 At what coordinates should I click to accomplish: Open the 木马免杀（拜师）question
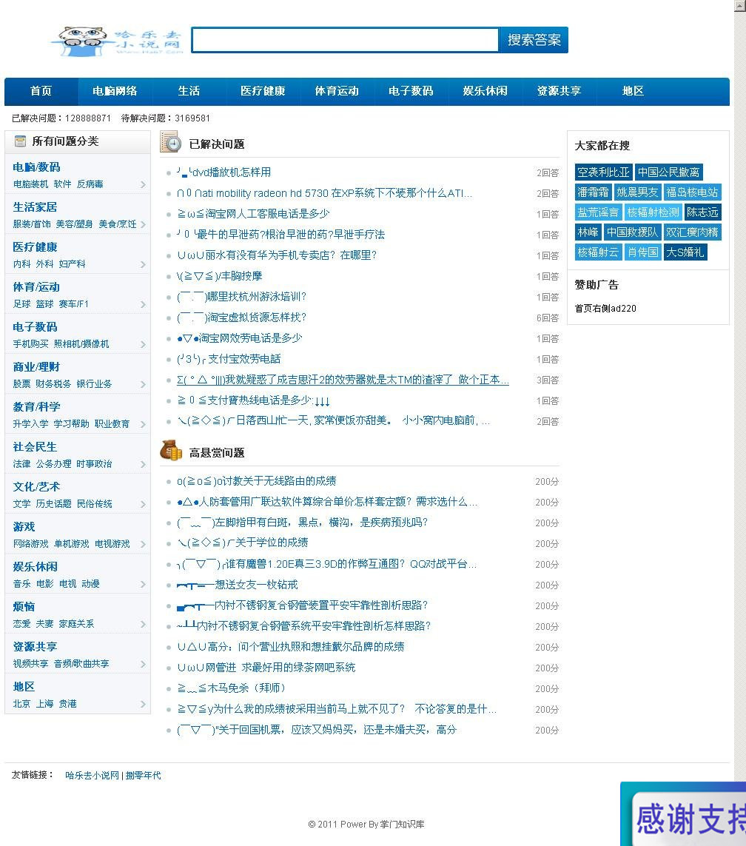[231, 688]
